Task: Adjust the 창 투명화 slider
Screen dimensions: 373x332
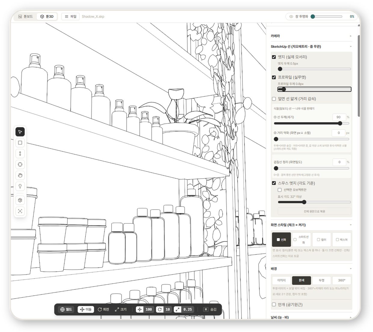Action: click(327, 17)
